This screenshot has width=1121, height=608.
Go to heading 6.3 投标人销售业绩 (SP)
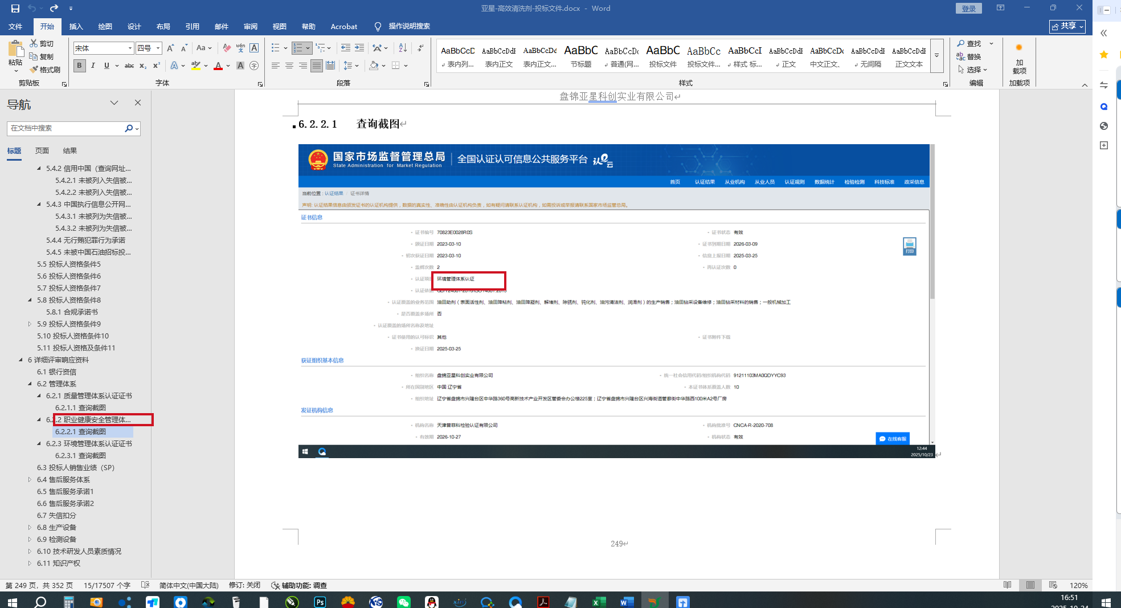coord(76,468)
